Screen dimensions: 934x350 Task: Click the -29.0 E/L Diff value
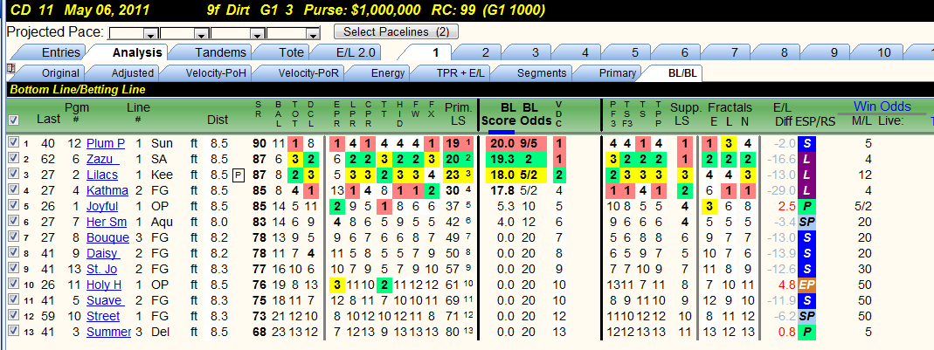(780, 190)
